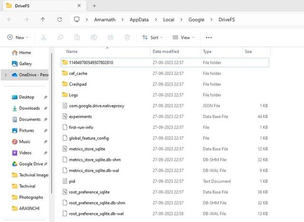Select folder 114949780549507802810

point(165,63)
